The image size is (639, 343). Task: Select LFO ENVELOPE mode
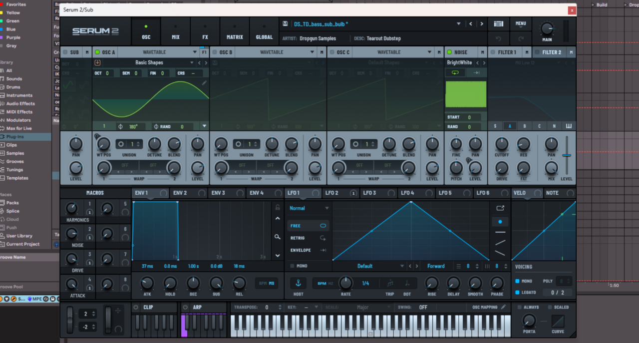308,250
